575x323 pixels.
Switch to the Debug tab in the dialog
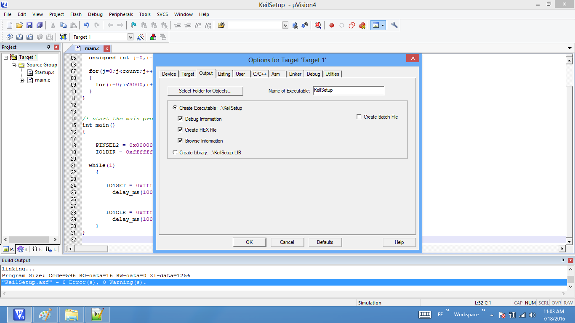[313, 74]
